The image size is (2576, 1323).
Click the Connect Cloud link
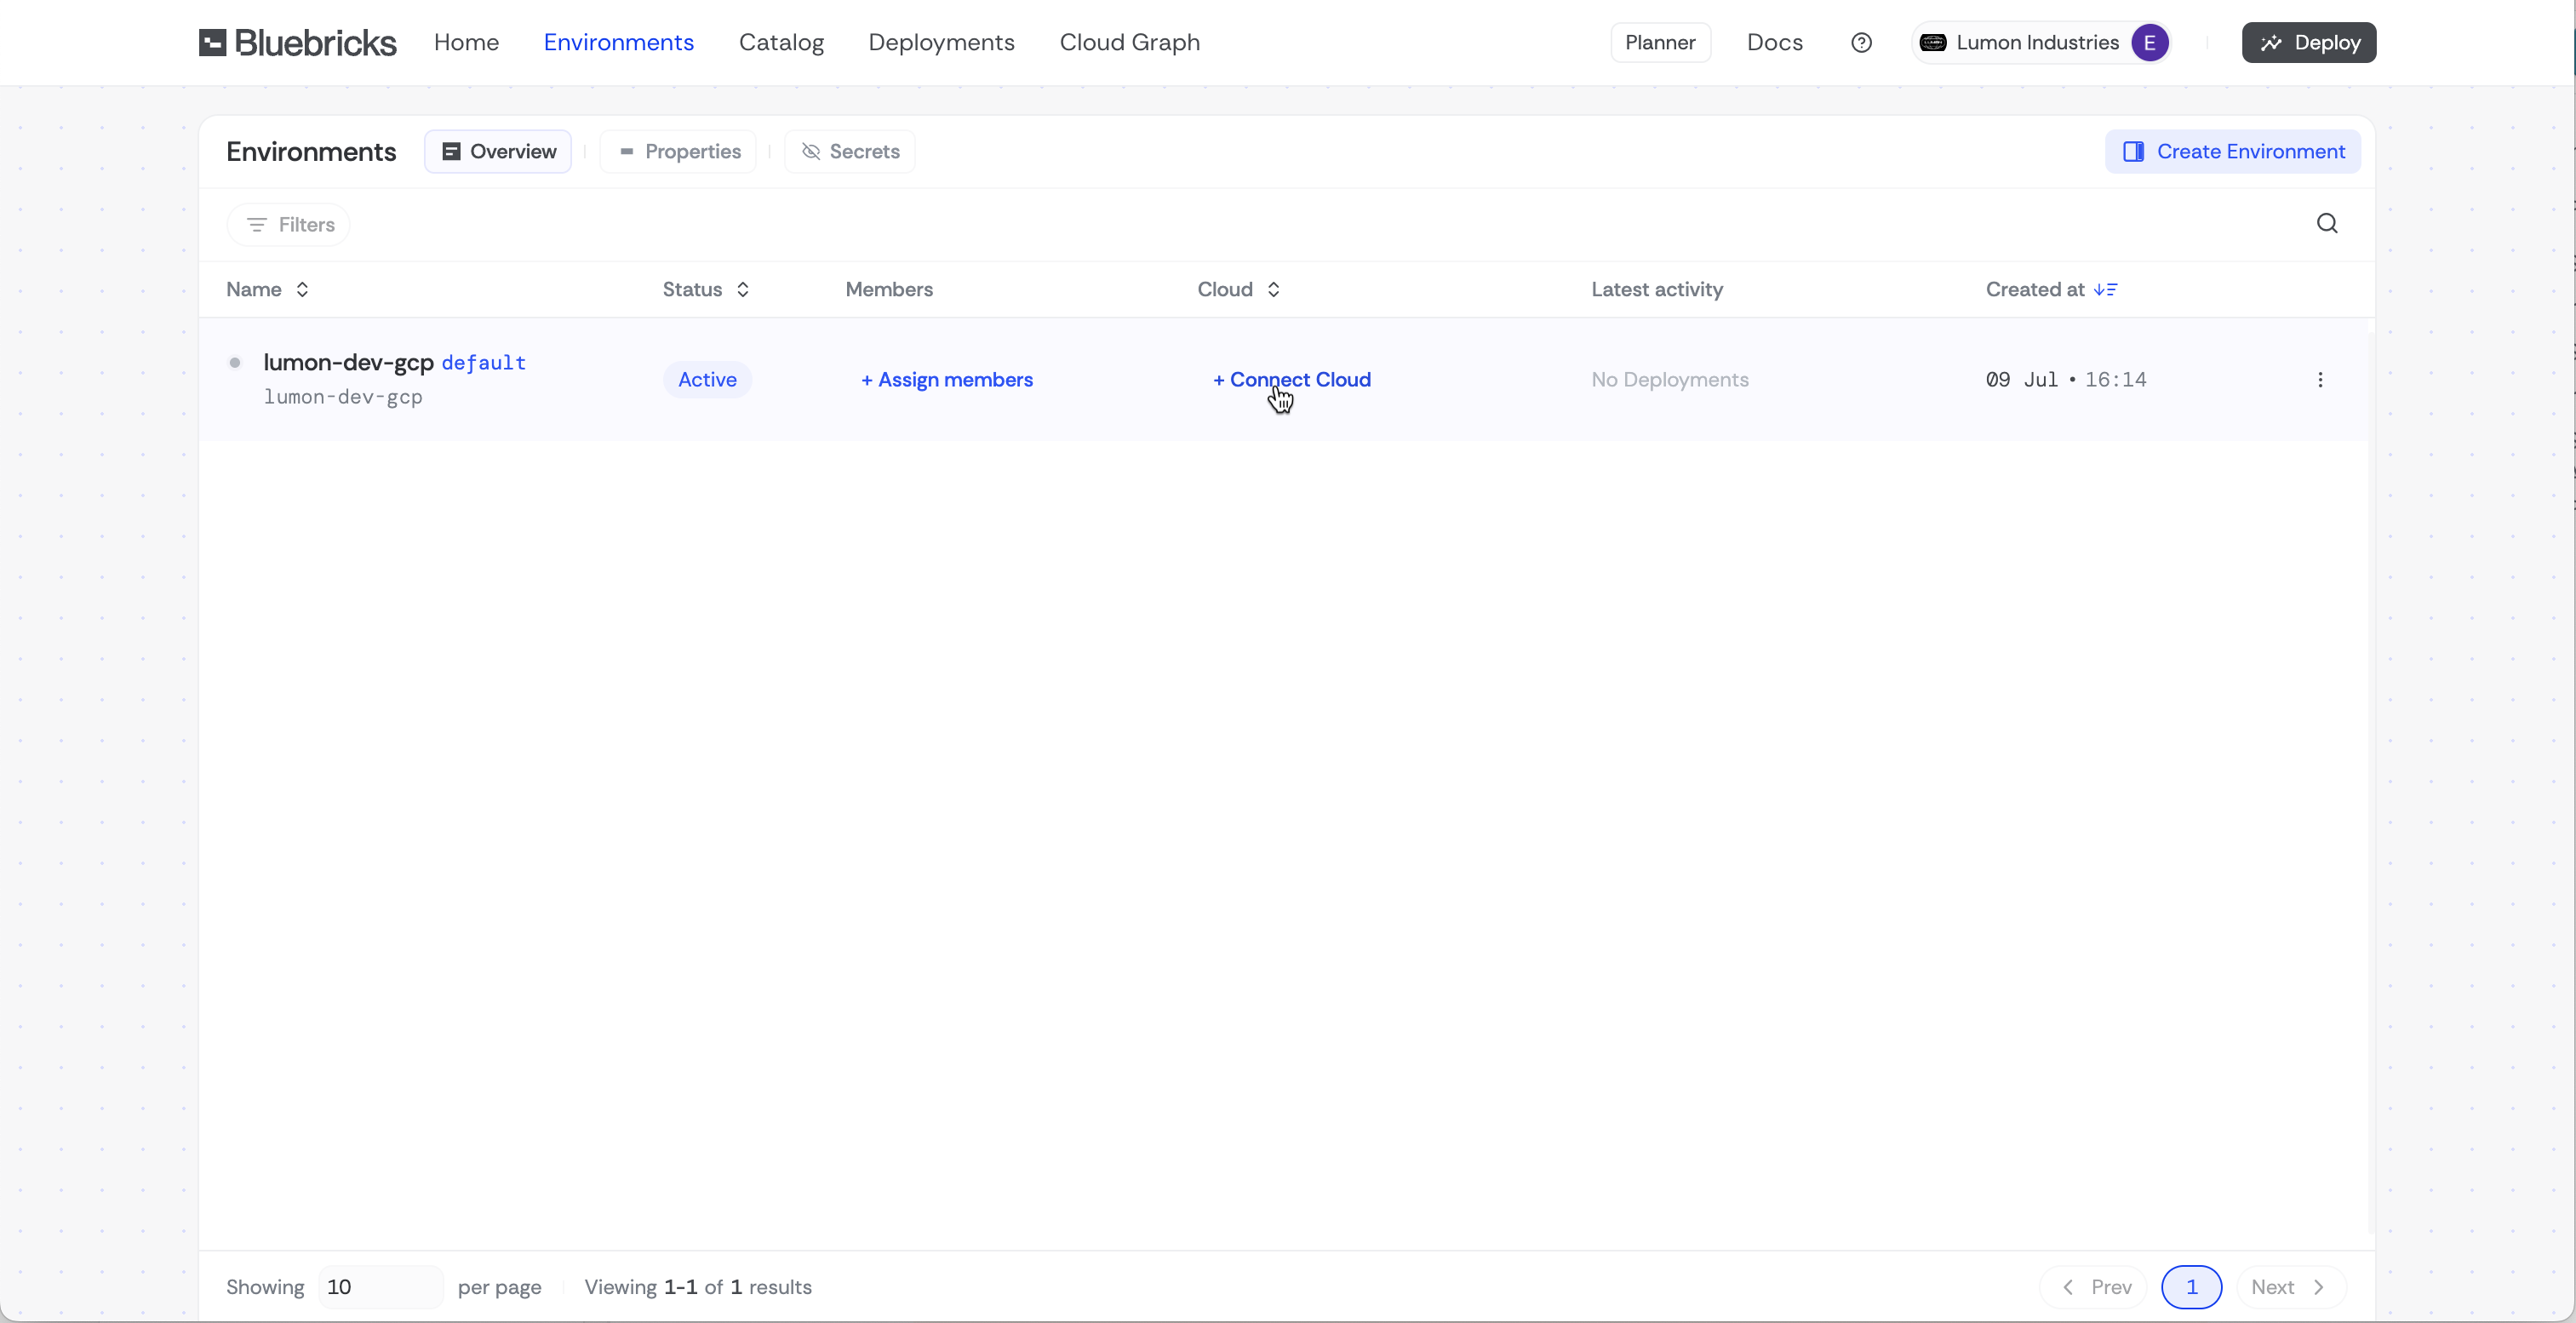tap(1291, 380)
